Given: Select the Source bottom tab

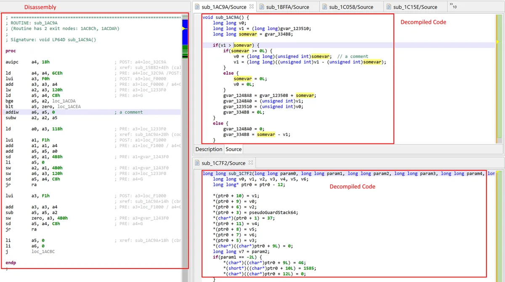Looking at the screenshot, I should (x=234, y=149).
